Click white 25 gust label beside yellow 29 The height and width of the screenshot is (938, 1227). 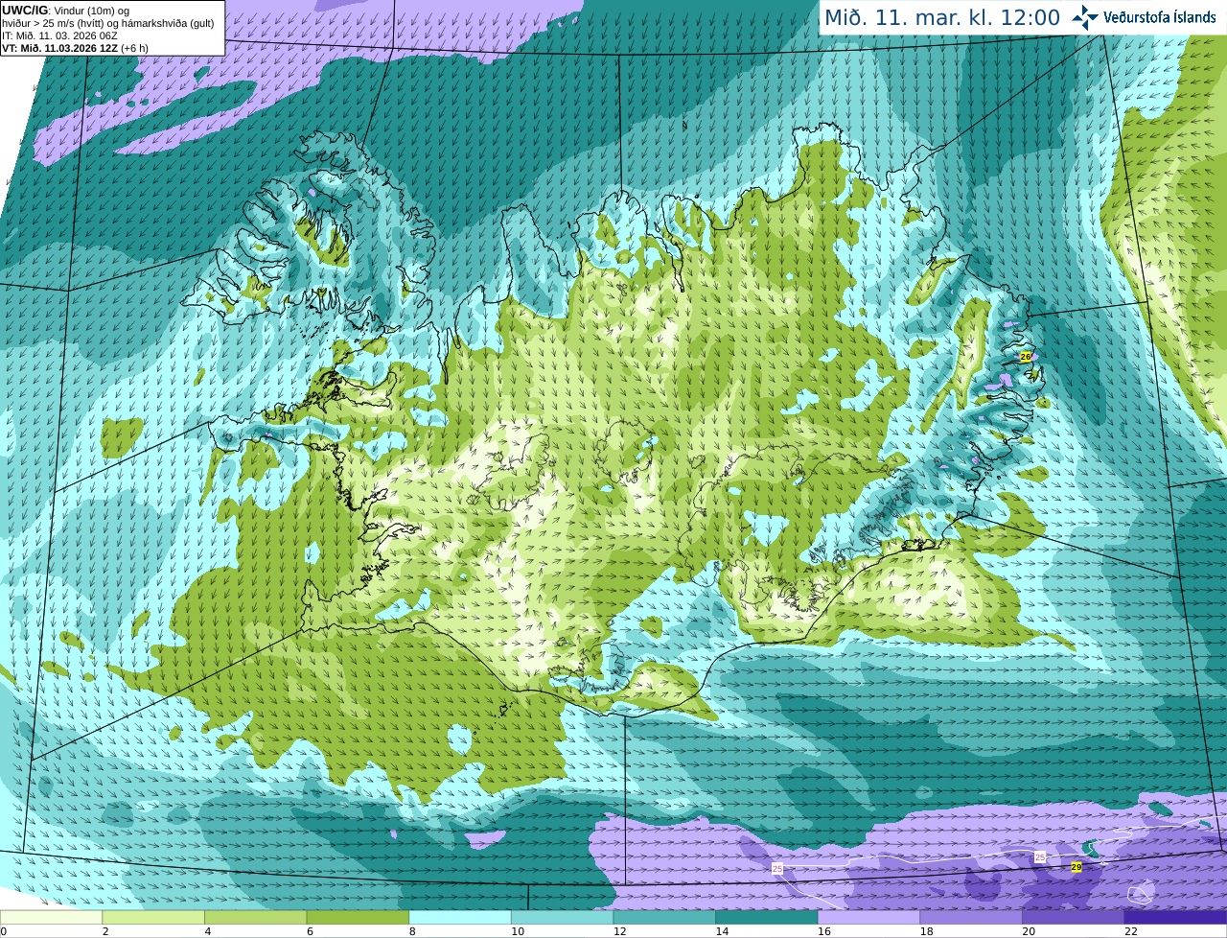tap(1040, 856)
